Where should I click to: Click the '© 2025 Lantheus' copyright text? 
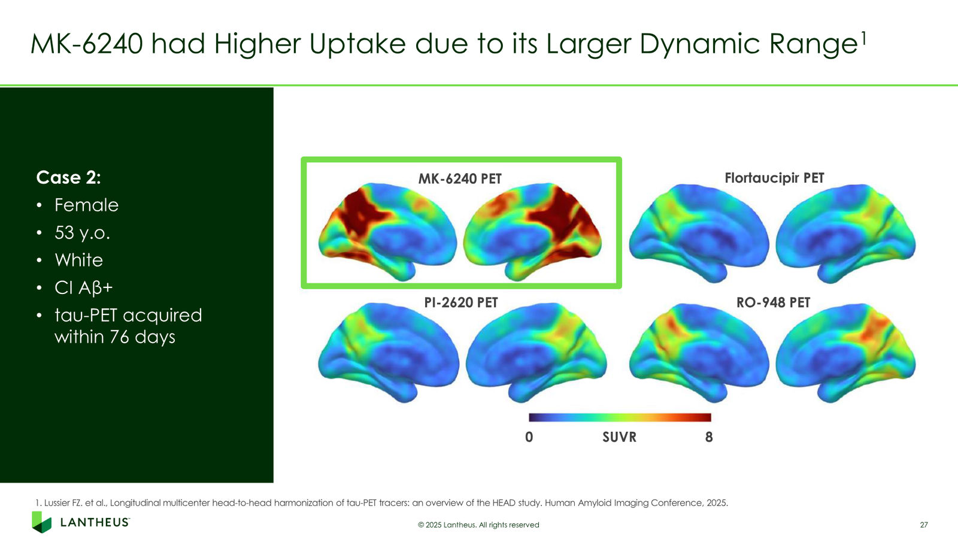tap(478, 525)
